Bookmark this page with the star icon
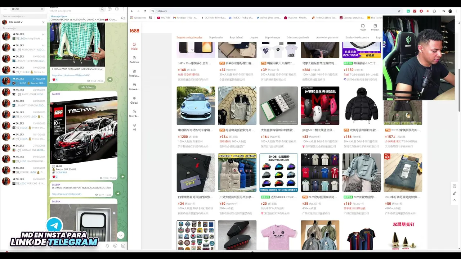 [399, 11]
